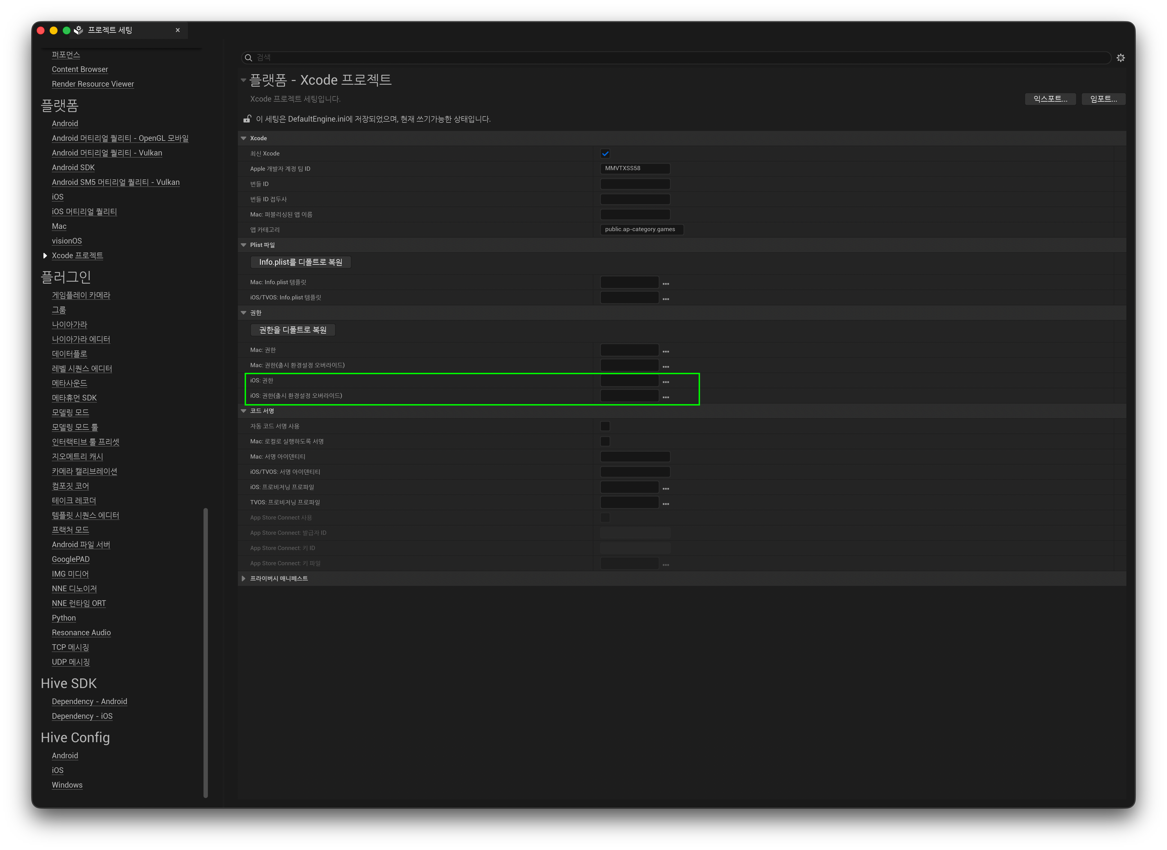Click Mac: 서명 아이덴티티 field
1167x850 pixels.
click(x=635, y=456)
